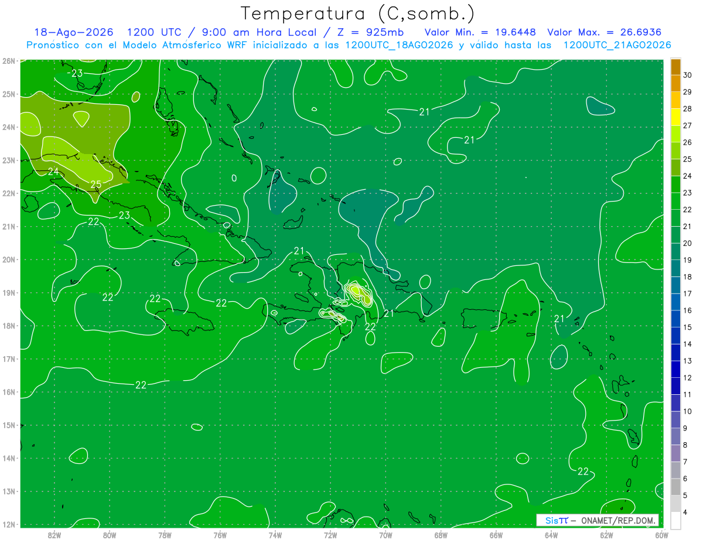The image size is (703, 543).
Task: Click the legend scale label "26"
Action: point(688,142)
